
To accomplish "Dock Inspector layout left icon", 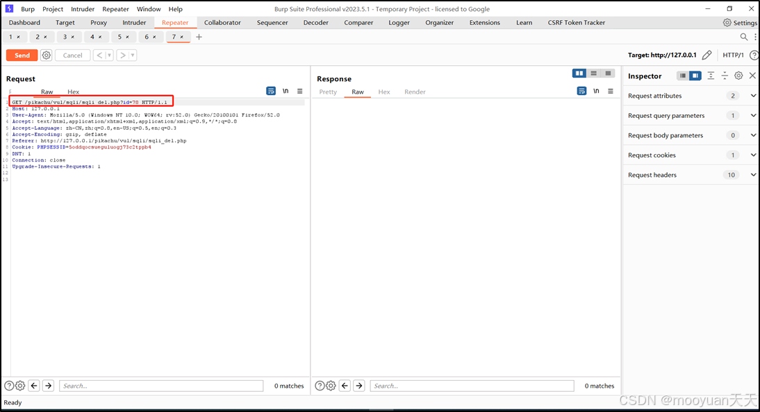I will (x=682, y=76).
